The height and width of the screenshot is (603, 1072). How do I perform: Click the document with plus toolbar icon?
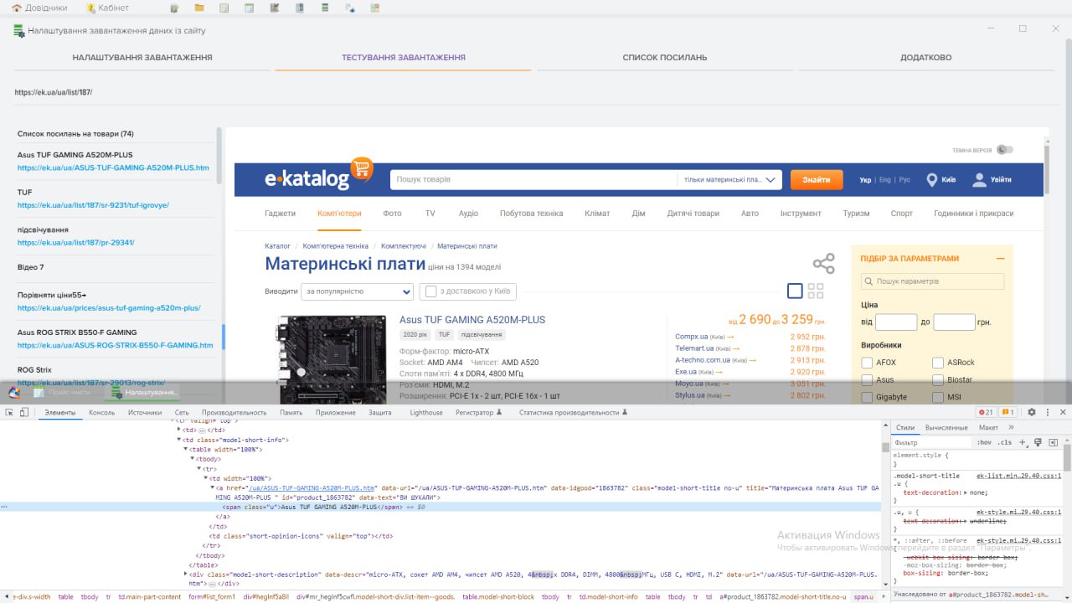pyautogui.click(x=350, y=8)
